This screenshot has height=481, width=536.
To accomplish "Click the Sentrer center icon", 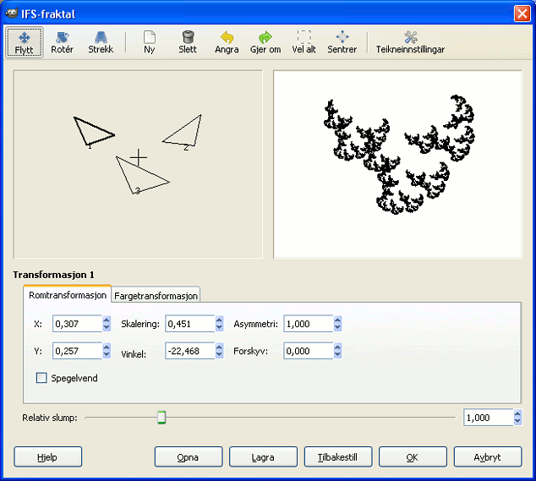I will pyautogui.click(x=342, y=41).
